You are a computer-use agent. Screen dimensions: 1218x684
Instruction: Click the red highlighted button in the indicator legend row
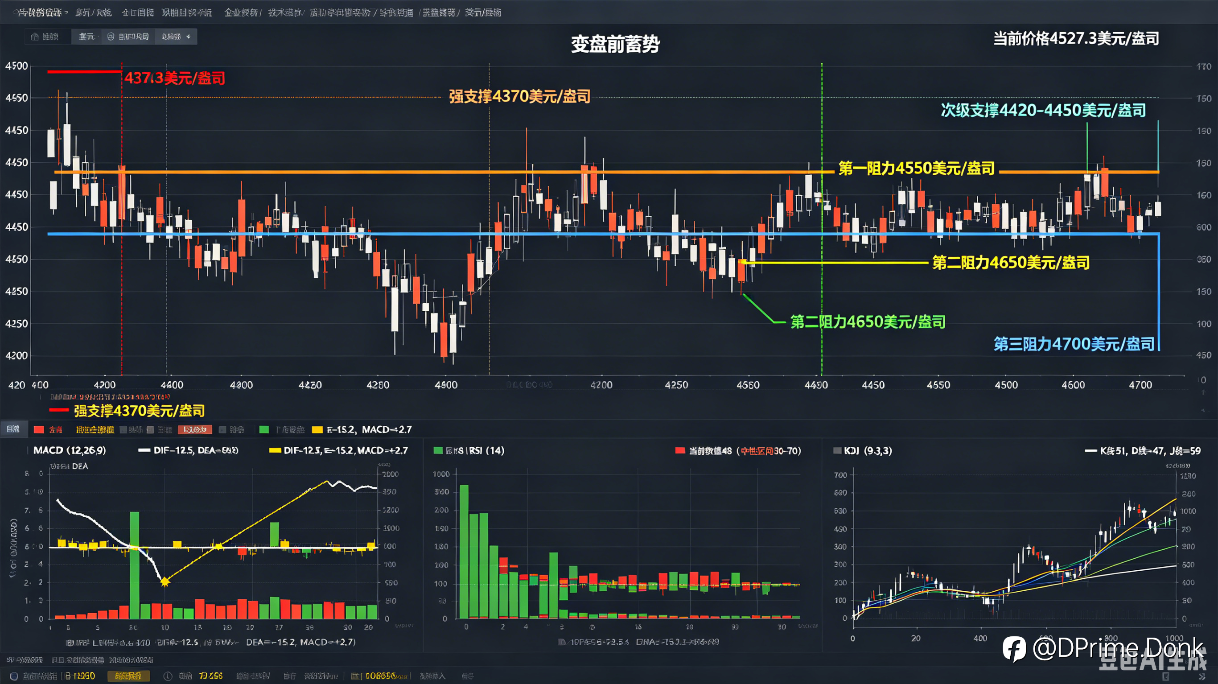(195, 429)
